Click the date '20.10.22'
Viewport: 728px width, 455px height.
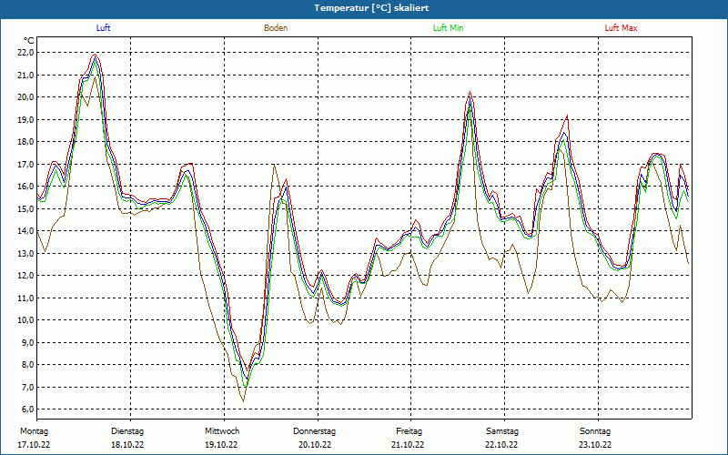point(315,444)
